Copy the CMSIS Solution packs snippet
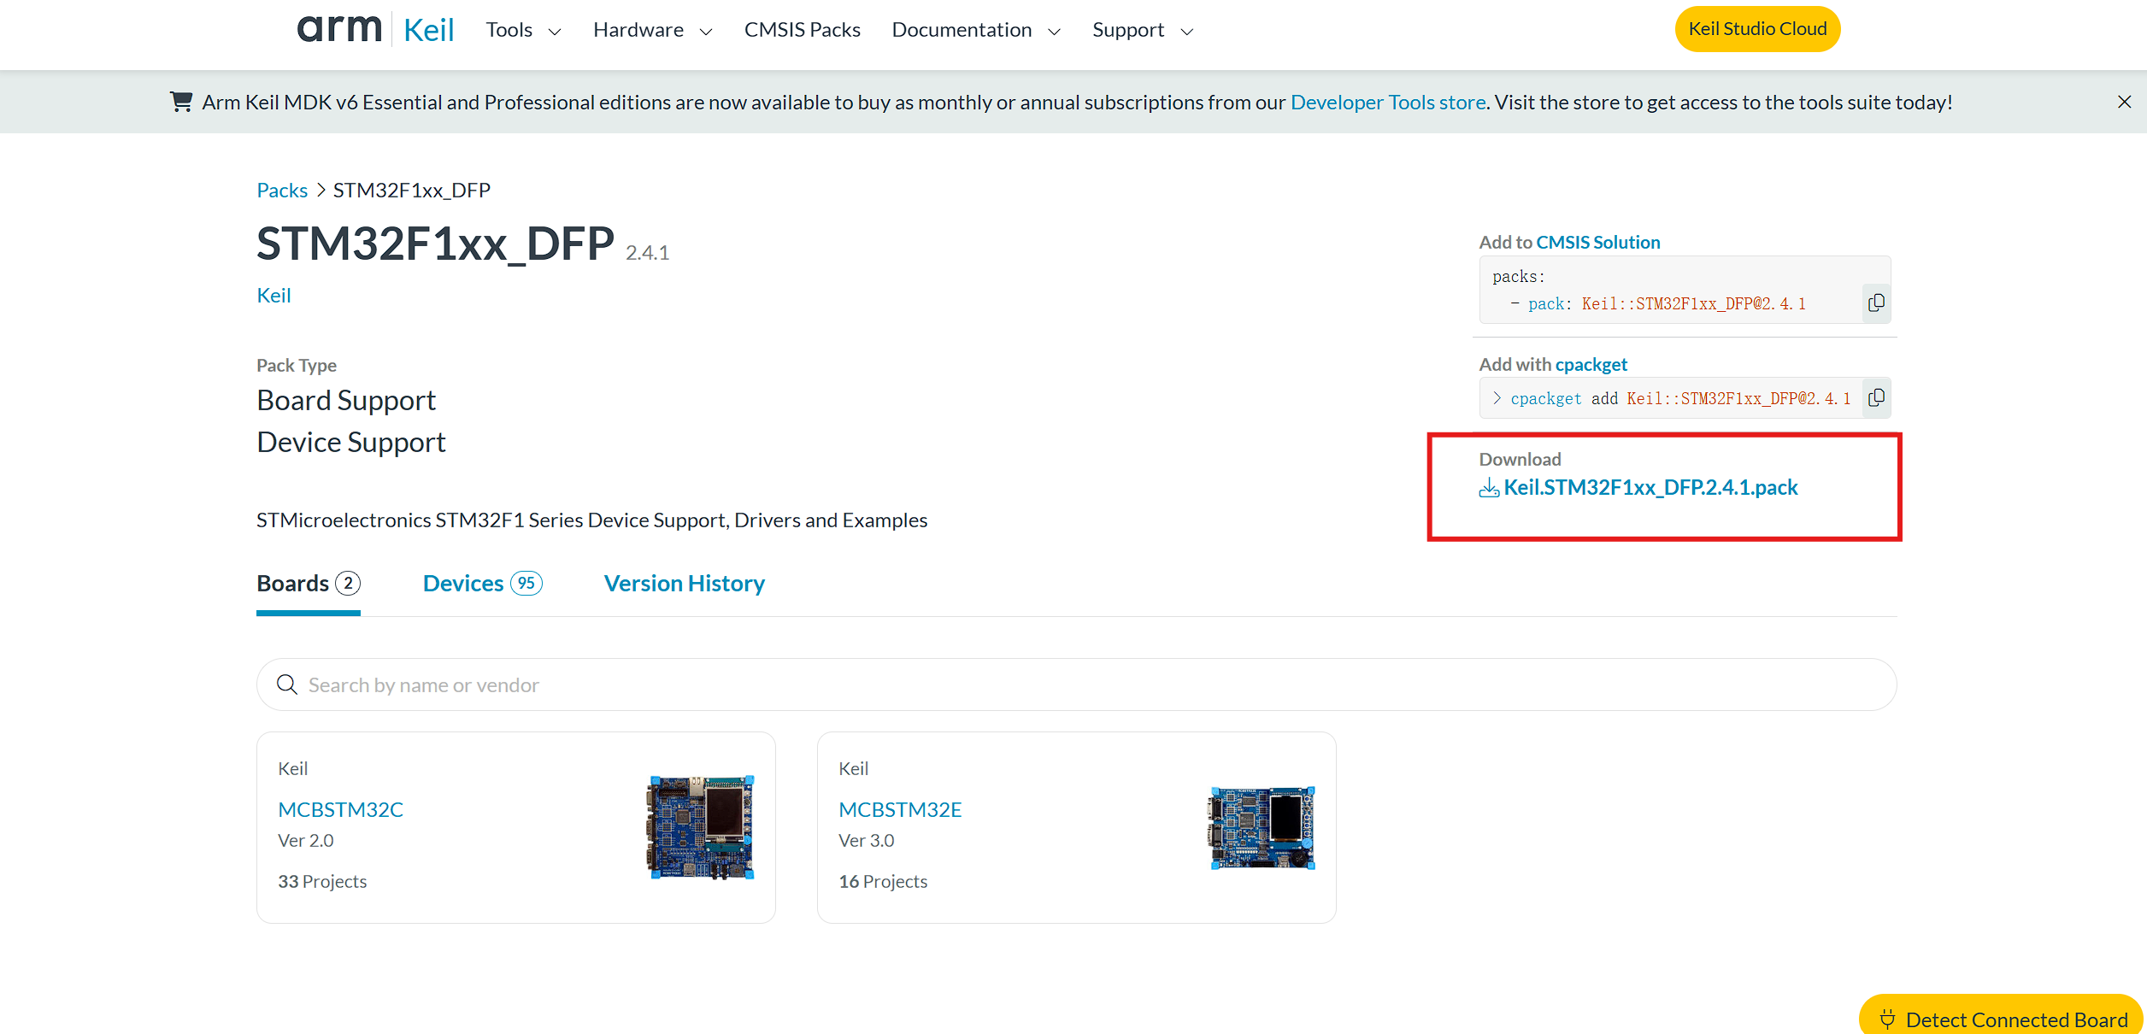Viewport: 2147px width, 1034px height. point(1876,303)
